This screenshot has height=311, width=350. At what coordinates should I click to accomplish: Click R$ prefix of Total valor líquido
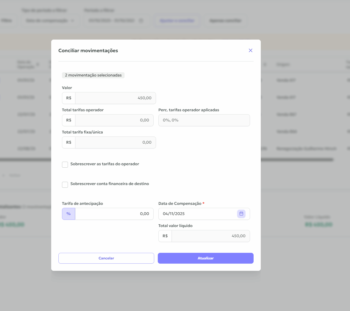pyautogui.click(x=165, y=236)
